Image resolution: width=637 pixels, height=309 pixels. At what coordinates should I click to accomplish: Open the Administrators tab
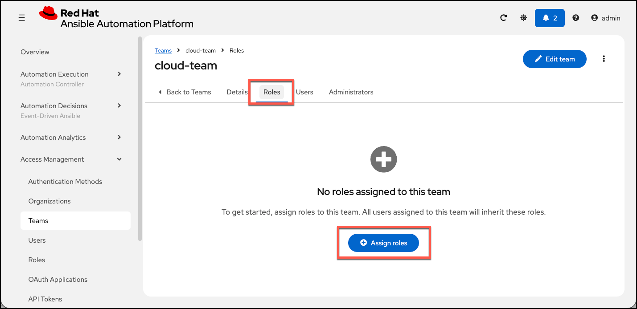point(351,92)
